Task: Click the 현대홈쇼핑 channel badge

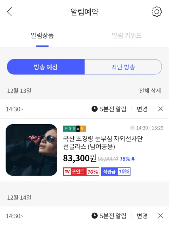Action: (x=74, y=129)
